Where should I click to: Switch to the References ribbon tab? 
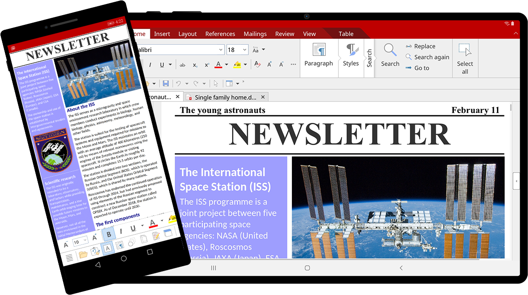pos(220,34)
